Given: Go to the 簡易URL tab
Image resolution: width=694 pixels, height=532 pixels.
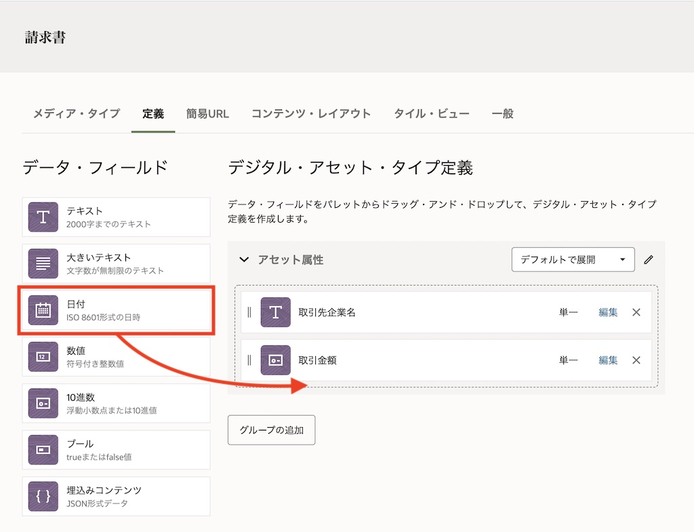Looking at the screenshot, I should [207, 114].
